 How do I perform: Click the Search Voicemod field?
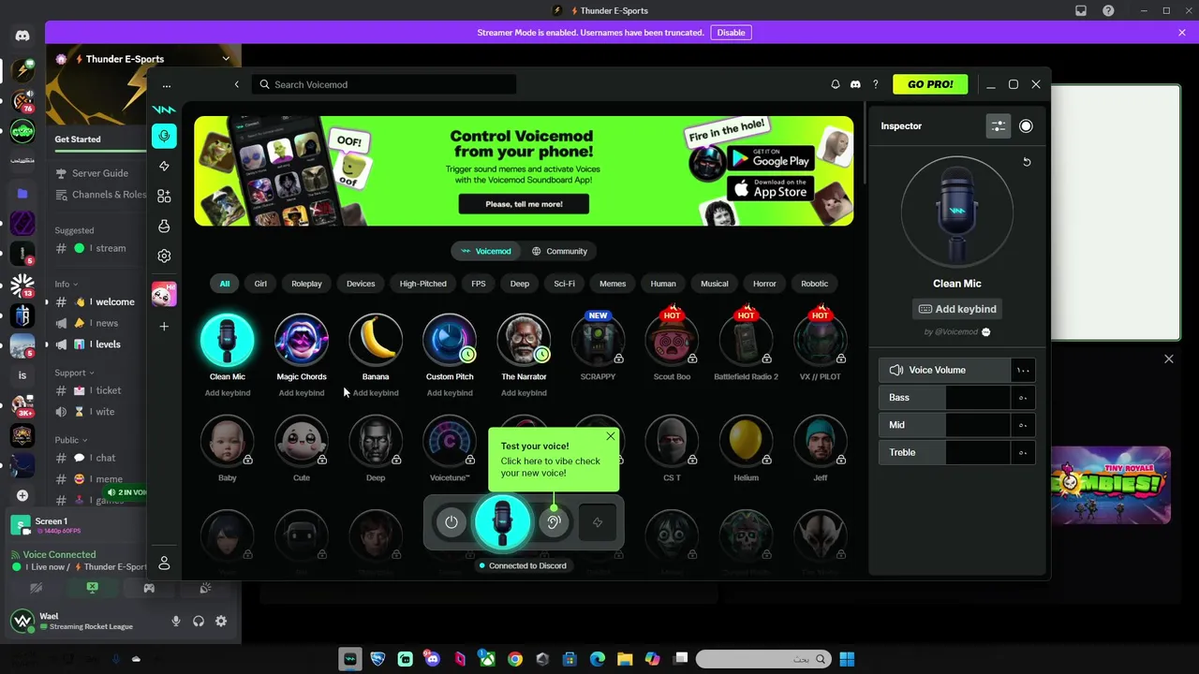pyautogui.click(x=384, y=84)
